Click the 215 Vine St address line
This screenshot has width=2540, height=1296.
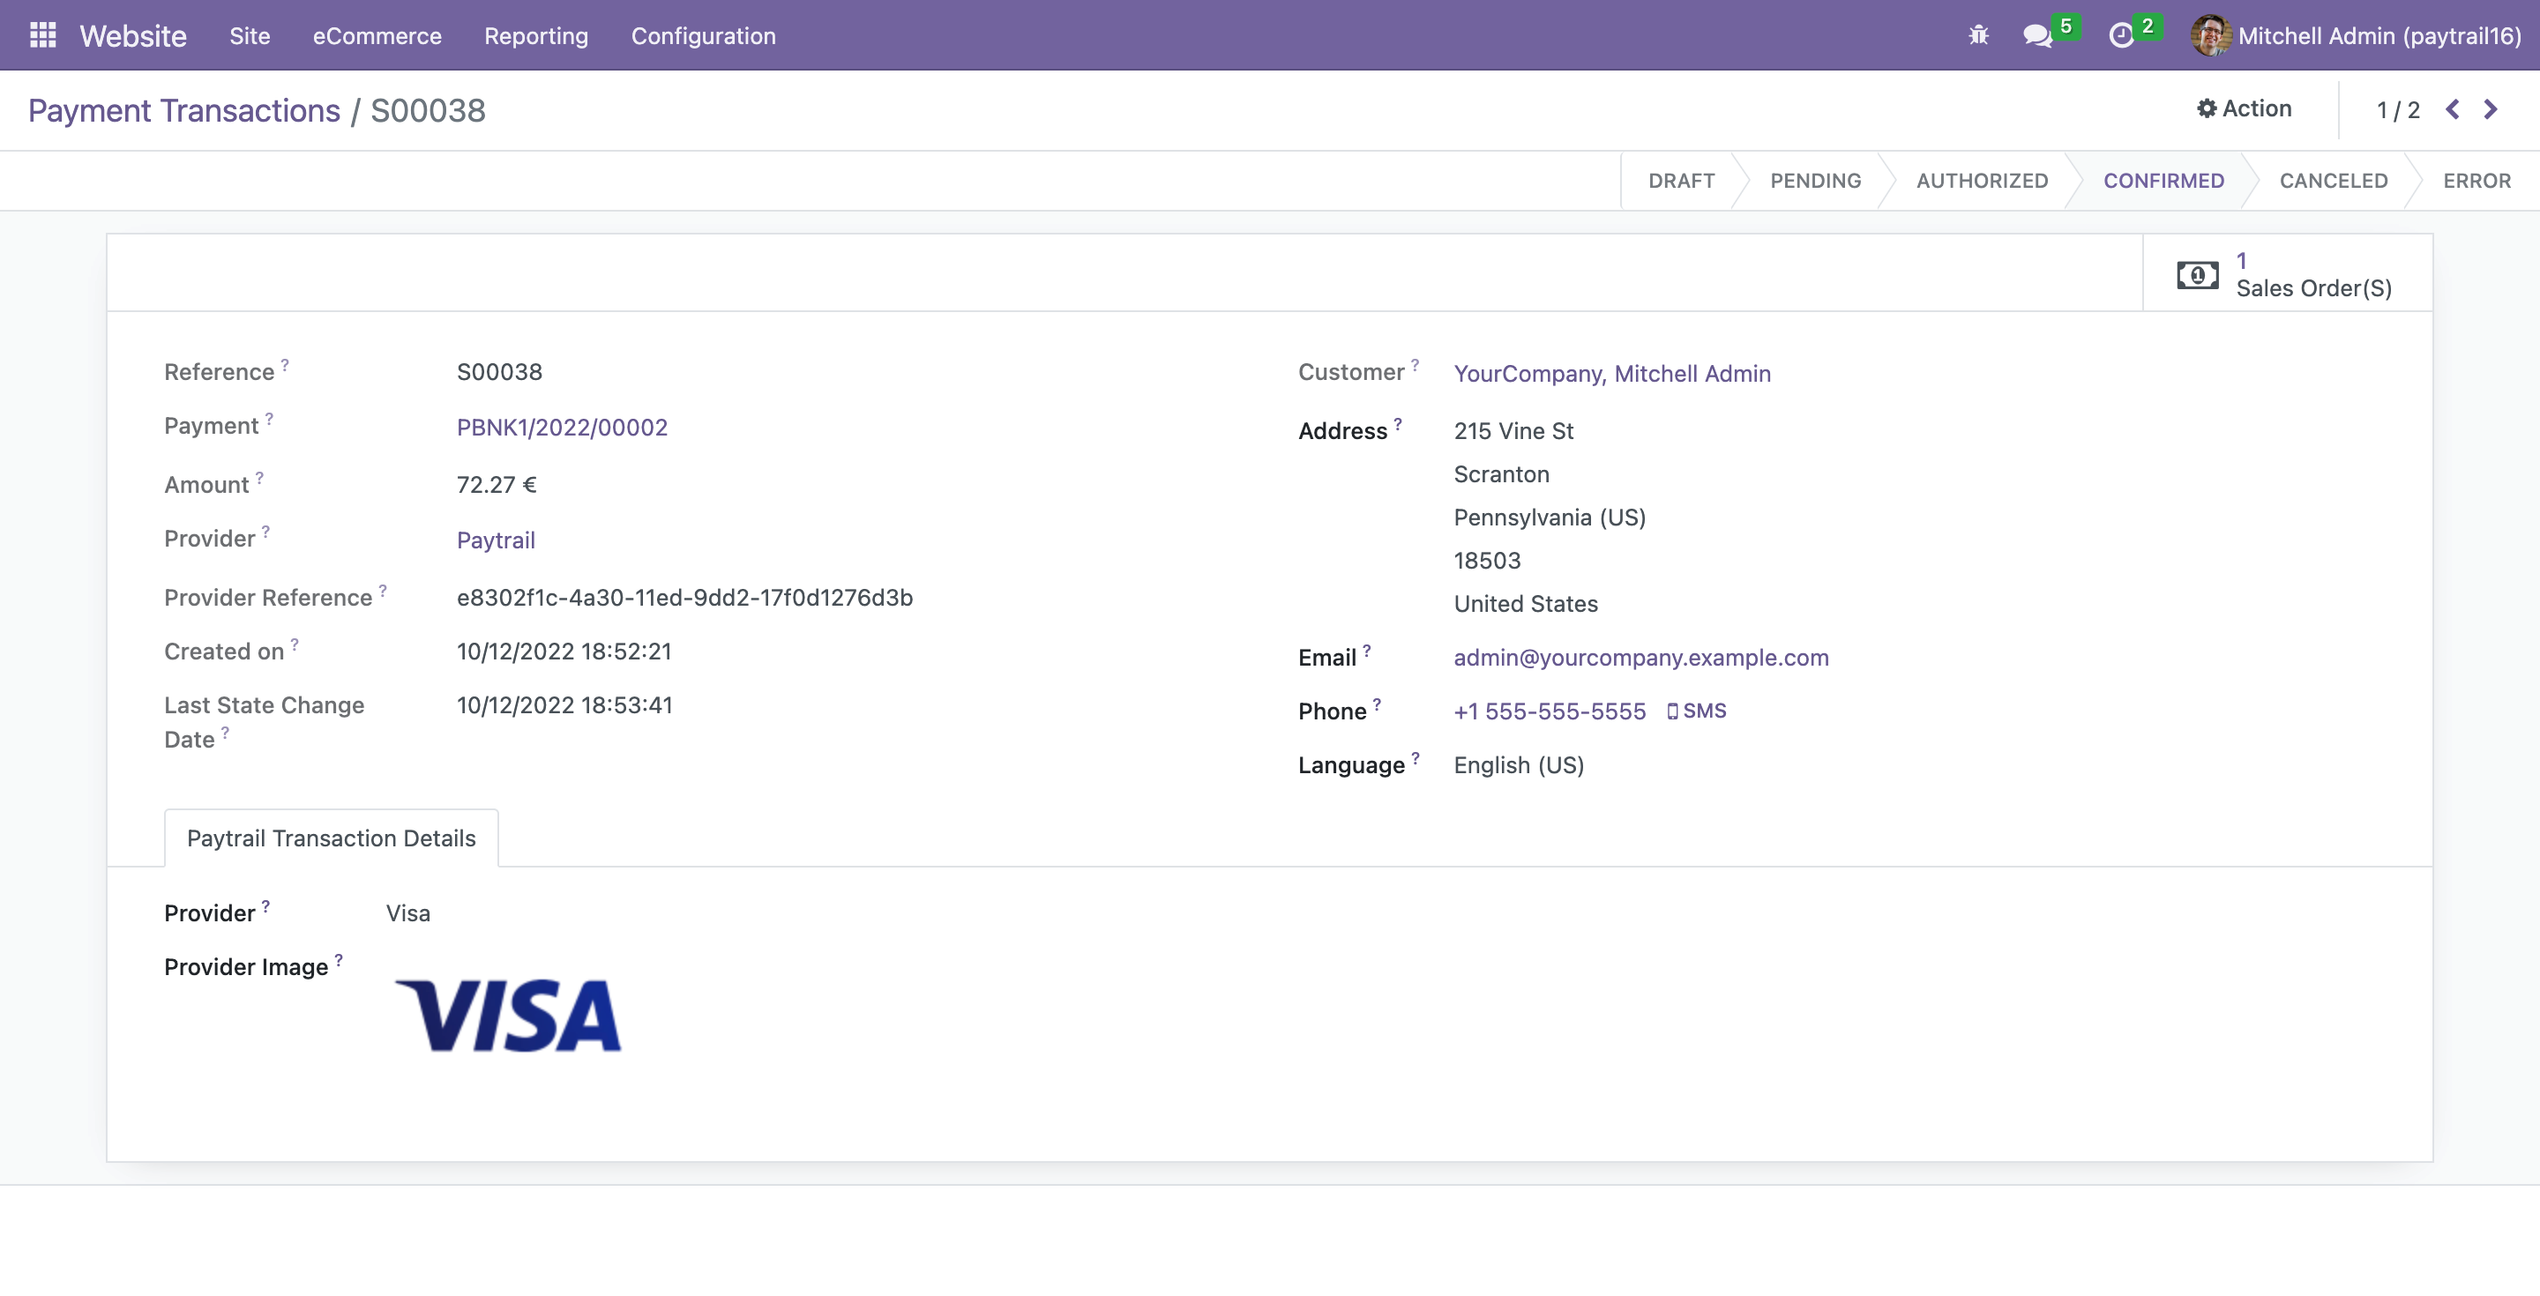[x=1513, y=431]
